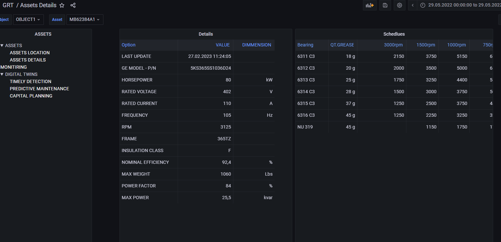Open CAPITAL PLANNING item

31,96
